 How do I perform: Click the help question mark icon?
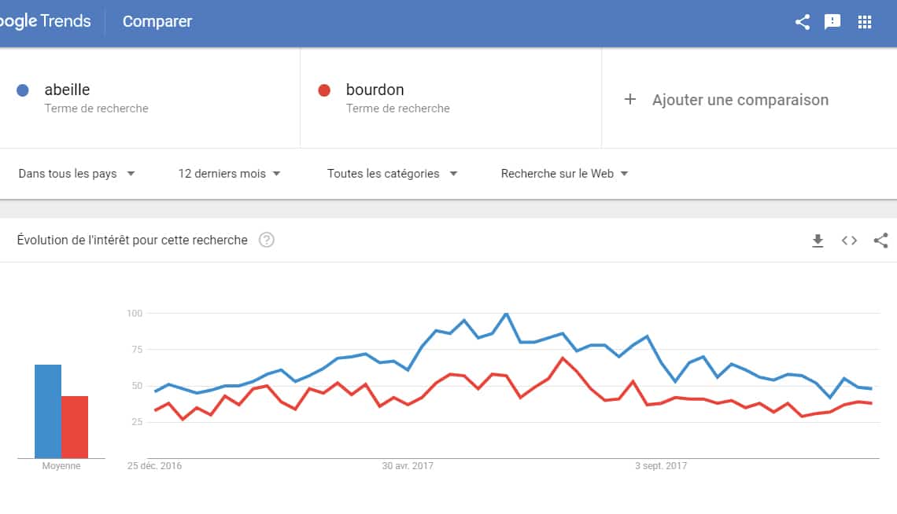pos(267,240)
